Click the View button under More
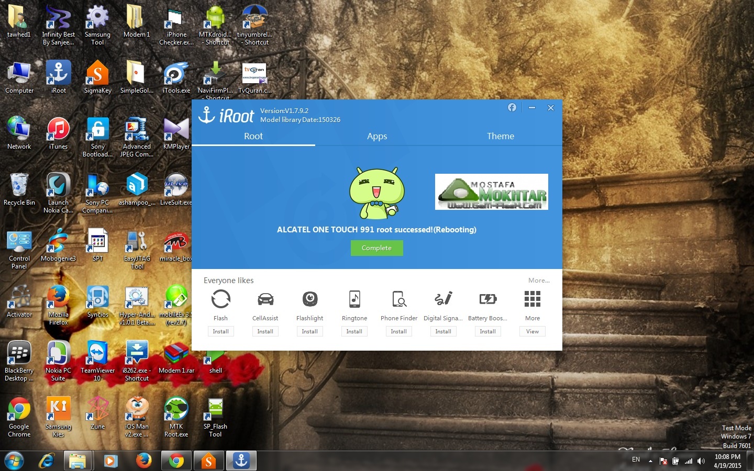Screen dimensions: 754x471 [x=533, y=331]
